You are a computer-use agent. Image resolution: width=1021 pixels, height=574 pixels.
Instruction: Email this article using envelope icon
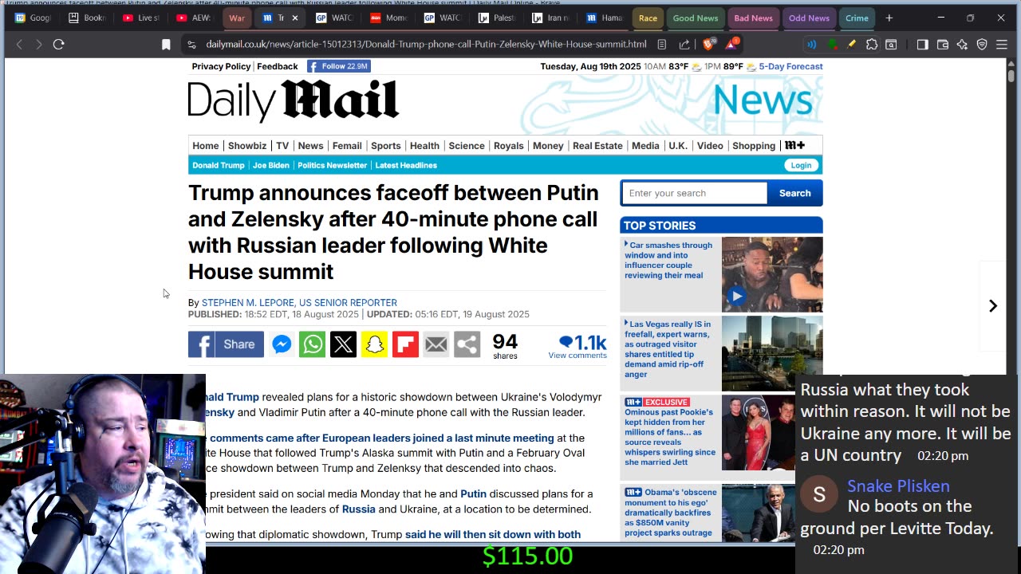click(x=436, y=344)
